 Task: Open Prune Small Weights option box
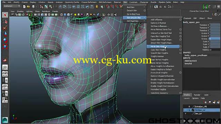180,73
